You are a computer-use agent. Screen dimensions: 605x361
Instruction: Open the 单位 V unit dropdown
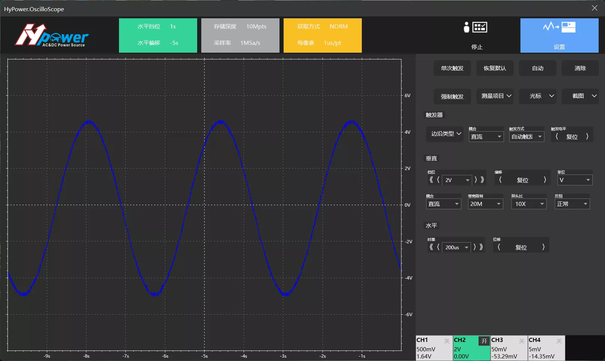tap(575, 180)
